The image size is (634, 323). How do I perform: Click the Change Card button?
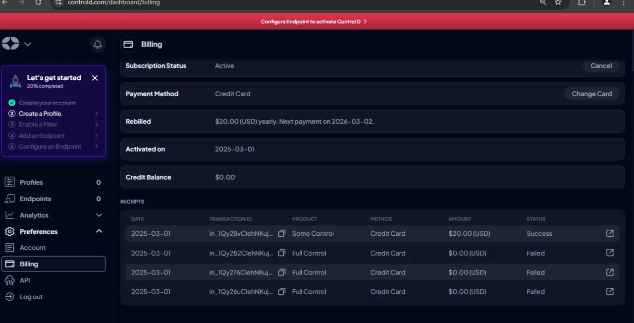(x=592, y=94)
